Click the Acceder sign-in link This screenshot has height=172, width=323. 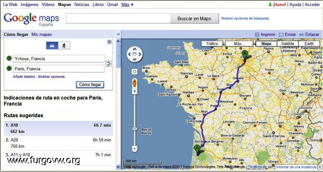point(312,4)
